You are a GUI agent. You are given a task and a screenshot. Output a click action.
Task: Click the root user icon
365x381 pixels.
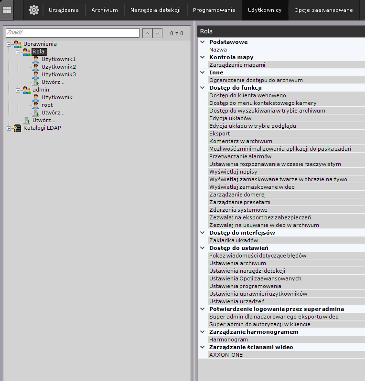pos(36,105)
